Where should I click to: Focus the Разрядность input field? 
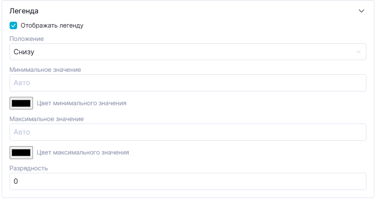188,182
